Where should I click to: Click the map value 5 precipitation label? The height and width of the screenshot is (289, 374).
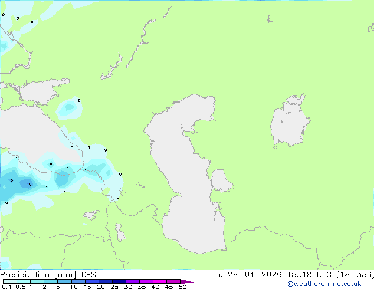(x=12, y=180)
